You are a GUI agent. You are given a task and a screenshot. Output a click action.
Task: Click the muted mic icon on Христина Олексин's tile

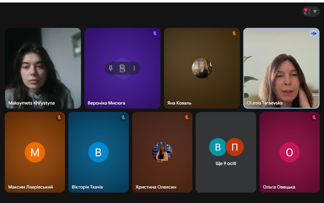pyautogui.click(x=187, y=118)
